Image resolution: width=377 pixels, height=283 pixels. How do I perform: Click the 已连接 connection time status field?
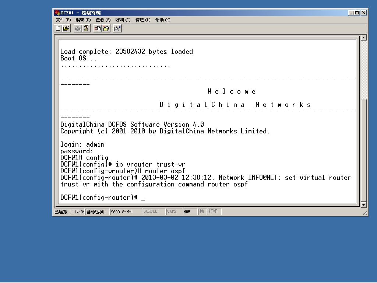tap(69, 212)
